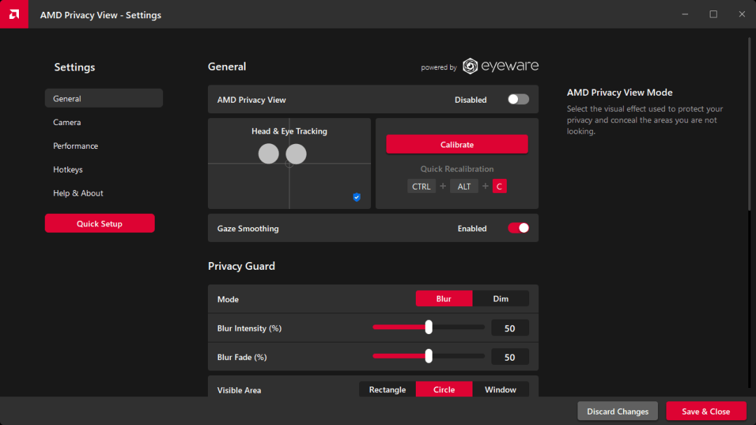Screen dimensions: 756x425
Task: Click the blue shield icon in the tracking preview
Action: click(x=356, y=197)
